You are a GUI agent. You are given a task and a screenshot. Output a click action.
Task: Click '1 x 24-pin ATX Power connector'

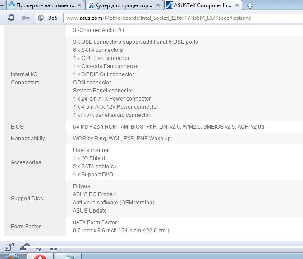coord(112,99)
